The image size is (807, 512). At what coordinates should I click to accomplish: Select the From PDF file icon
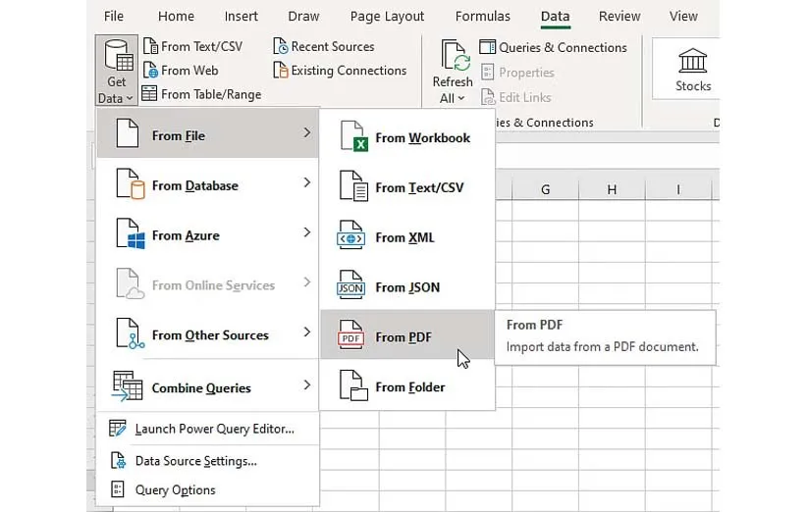tap(350, 337)
